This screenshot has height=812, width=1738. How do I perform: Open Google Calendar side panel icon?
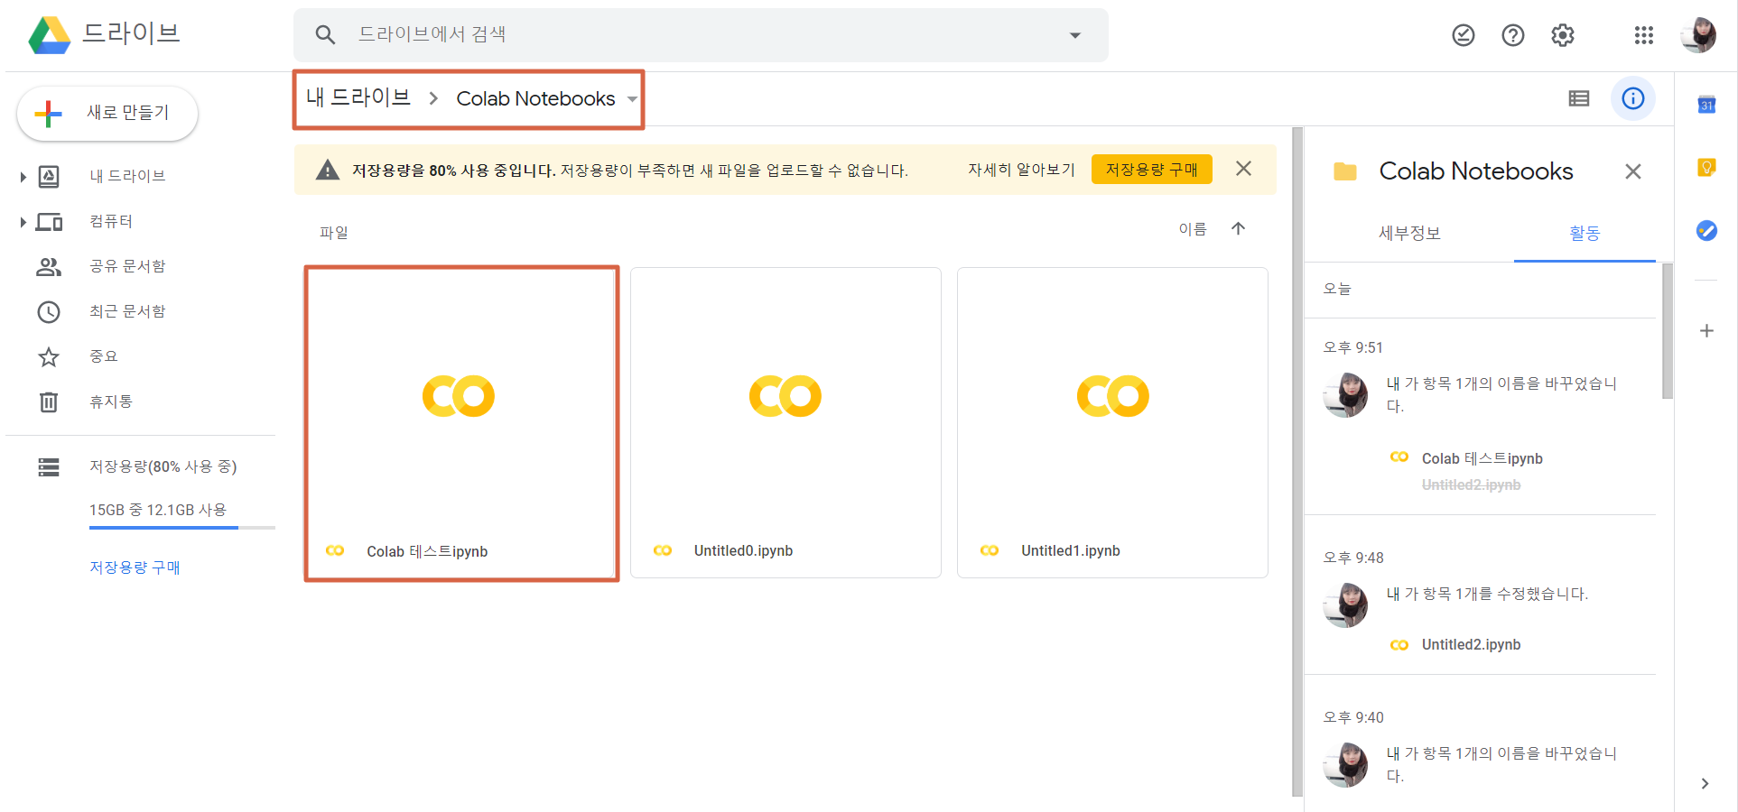coord(1706,105)
